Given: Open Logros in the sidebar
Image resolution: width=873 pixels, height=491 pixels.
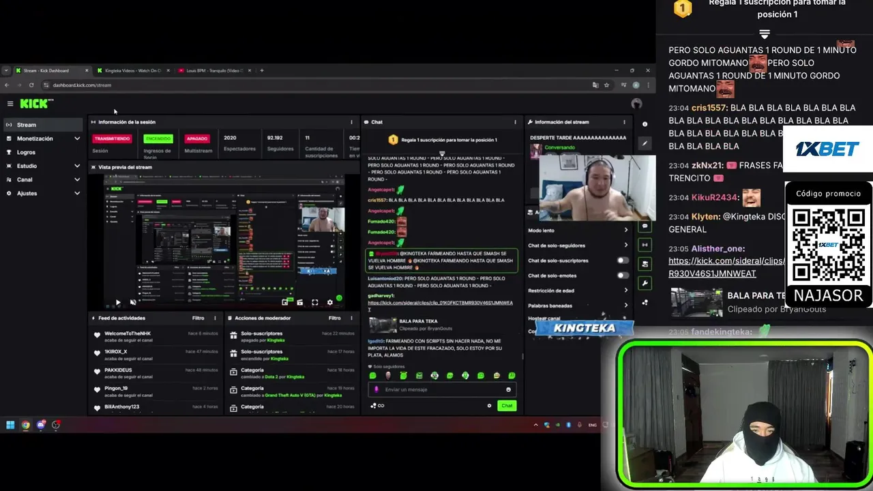Looking at the screenshot, I should pyautogui.click(x=42, y=152).
